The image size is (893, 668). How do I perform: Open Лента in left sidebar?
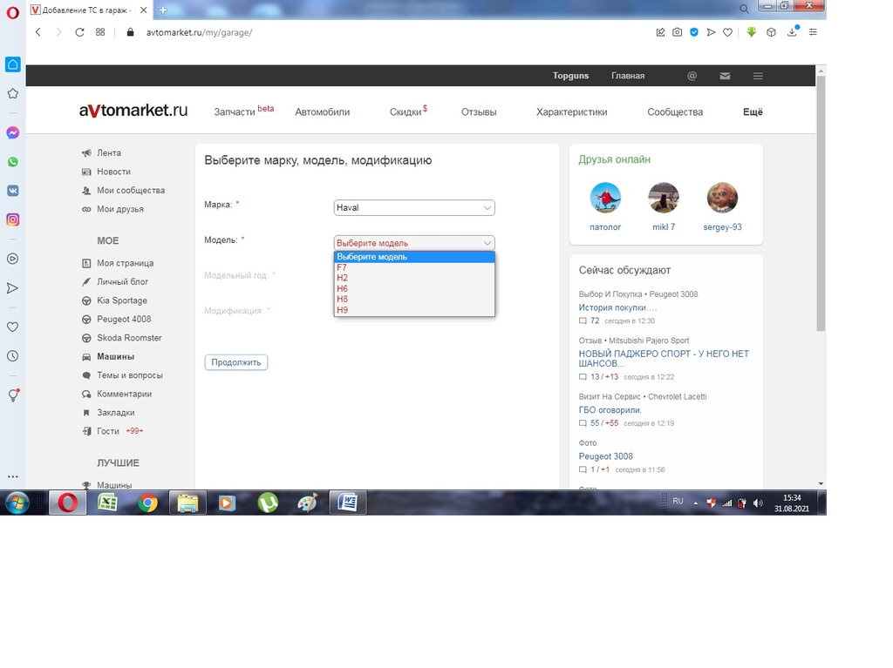click(108, 153)
